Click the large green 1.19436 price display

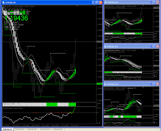coord(16,18)
